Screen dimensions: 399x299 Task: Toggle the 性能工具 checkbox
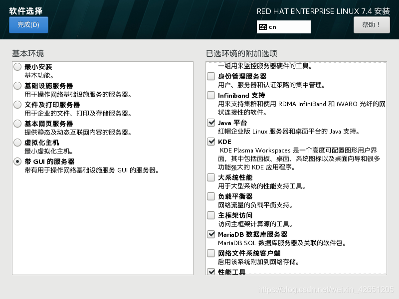[x=211, y=271]
